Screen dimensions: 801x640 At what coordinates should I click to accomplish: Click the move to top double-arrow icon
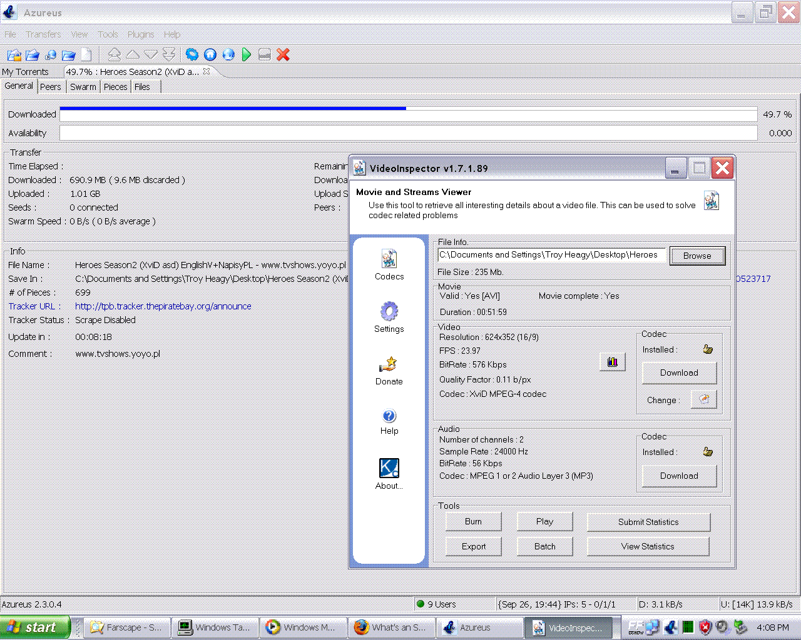click(114, 54)
